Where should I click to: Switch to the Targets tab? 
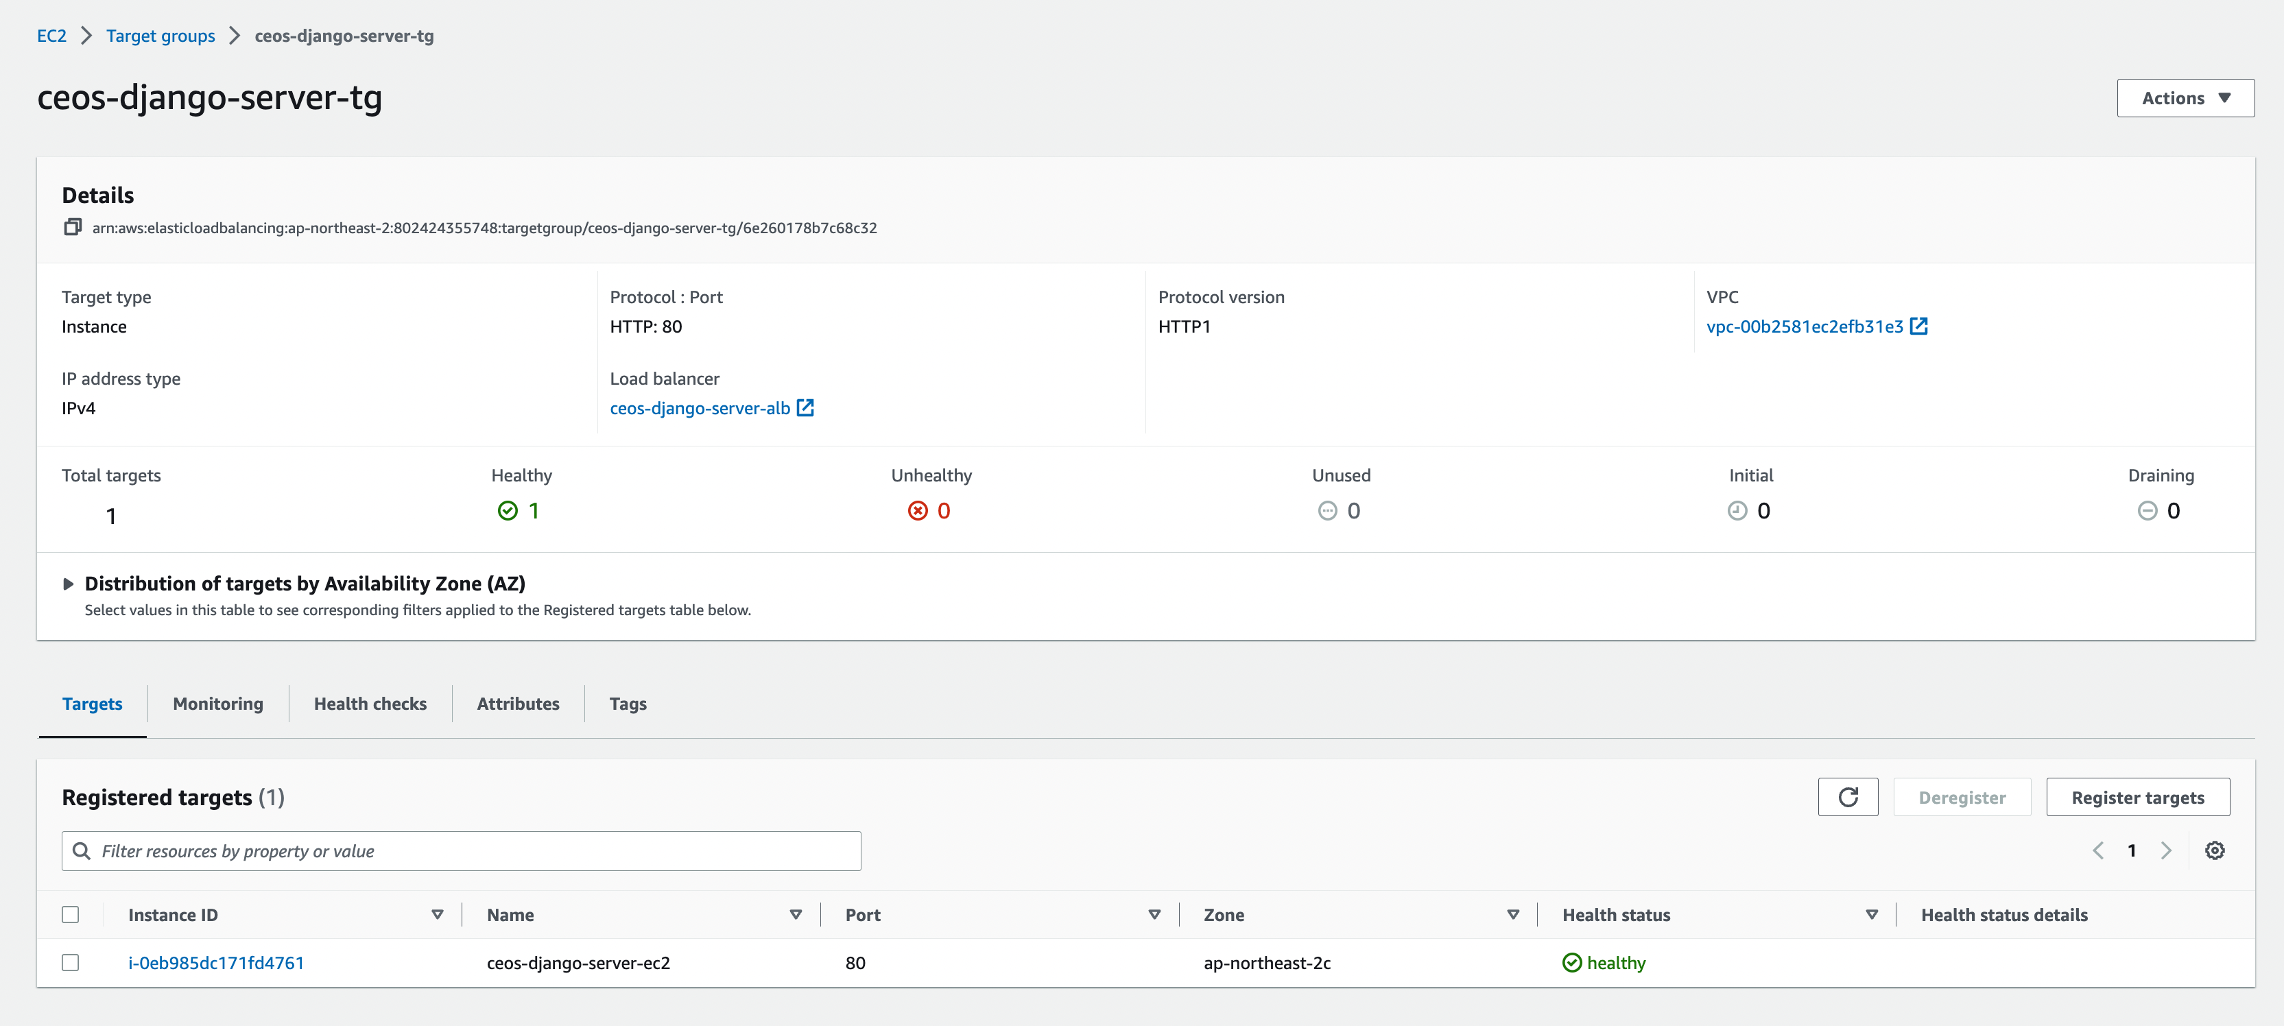pos(92,703)
